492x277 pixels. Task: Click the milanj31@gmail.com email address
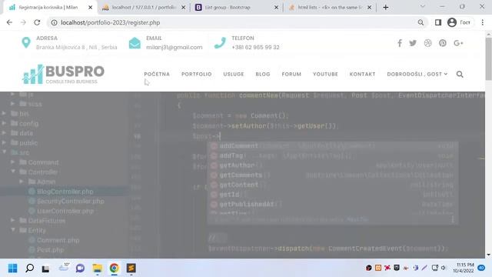click(175, 47)
